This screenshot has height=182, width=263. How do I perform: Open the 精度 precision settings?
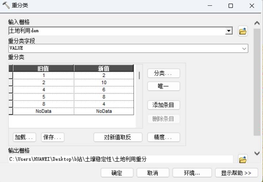coord(164,137)
